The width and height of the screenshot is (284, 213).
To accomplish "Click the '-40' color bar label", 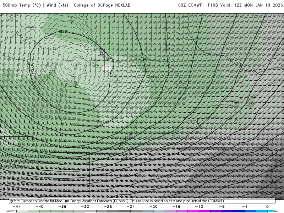I will (x=39, y=207).
